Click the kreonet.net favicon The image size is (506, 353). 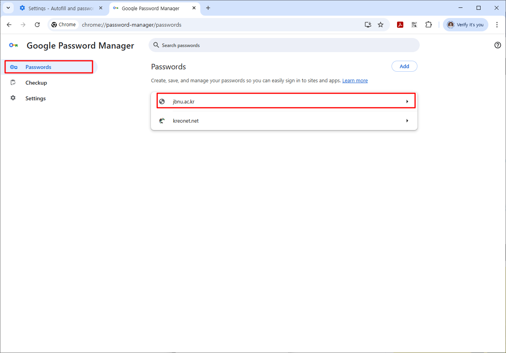tap(162, 121)
